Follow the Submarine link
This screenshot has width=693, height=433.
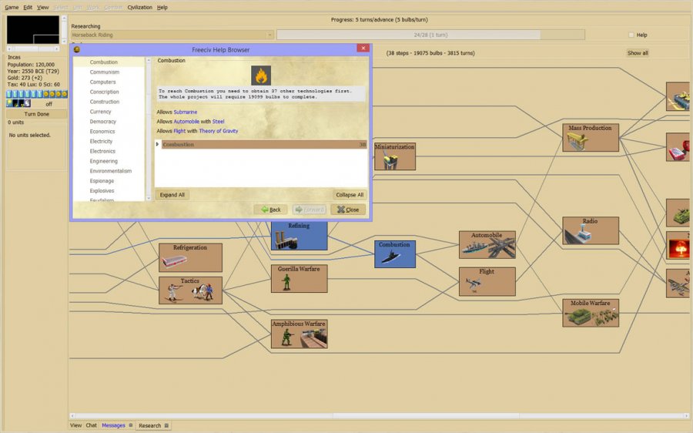coord(185,112)
